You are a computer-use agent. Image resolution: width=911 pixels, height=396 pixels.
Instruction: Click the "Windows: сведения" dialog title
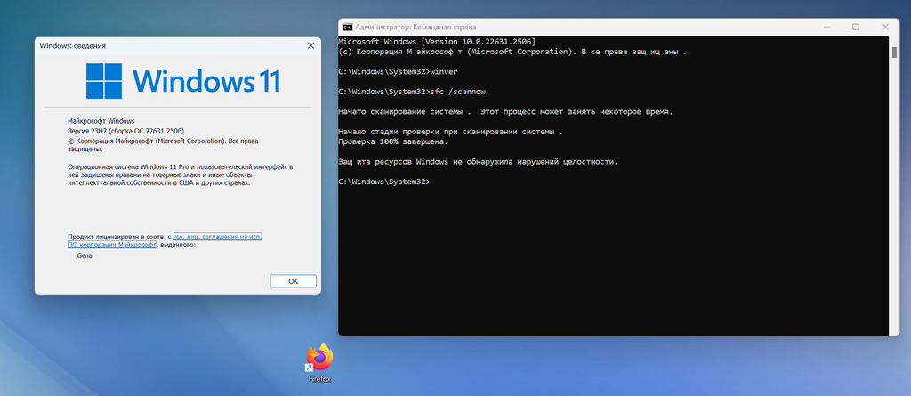tap(73, 45)
